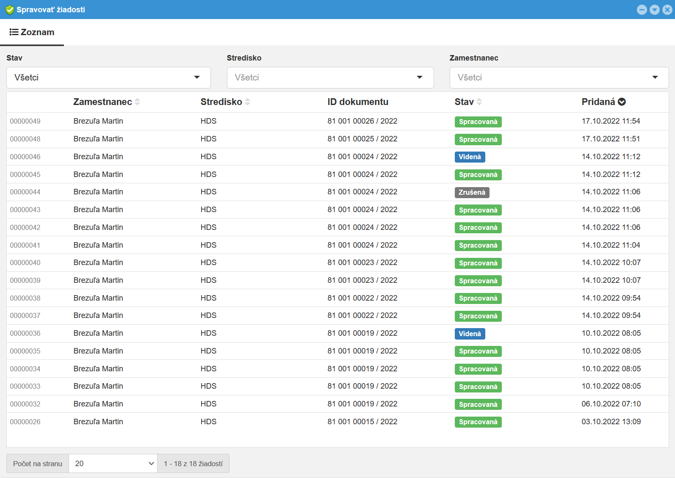Click document ID 81 001 00015 / 2022
Screen dimensions: 675x478
(x=362, y=422)
